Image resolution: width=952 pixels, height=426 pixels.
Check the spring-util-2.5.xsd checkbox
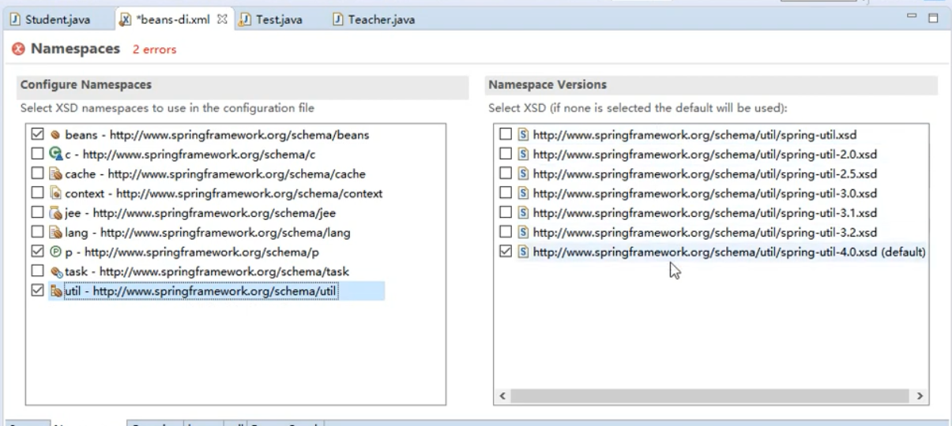pyautogui.click(x=506, y=174)
